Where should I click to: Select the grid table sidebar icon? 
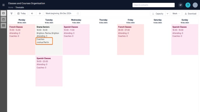coord(3,25)
